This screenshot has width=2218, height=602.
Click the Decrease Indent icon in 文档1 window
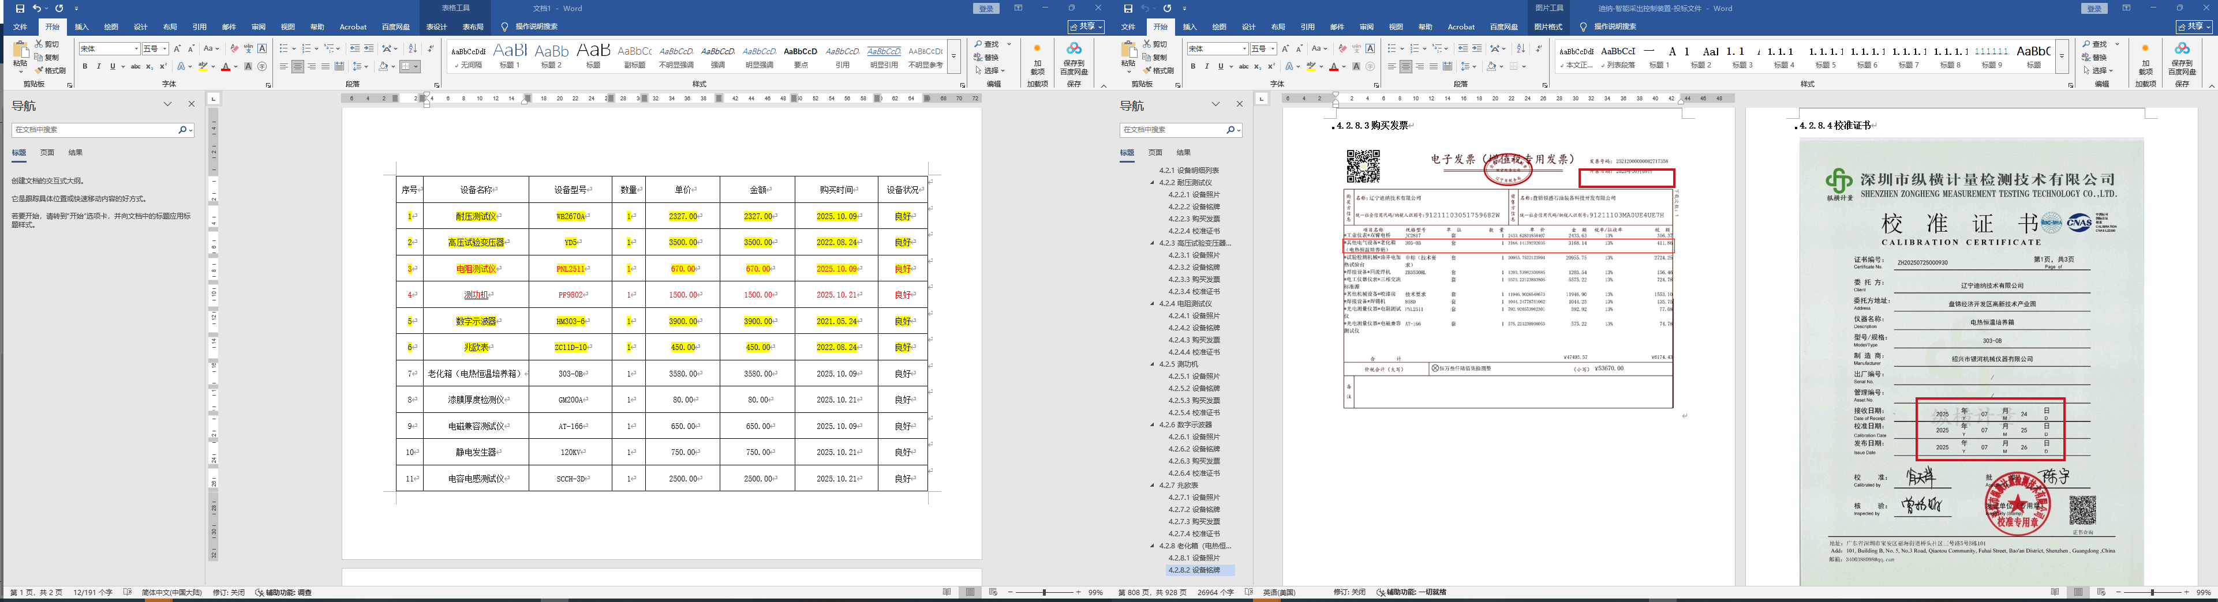tap(355, 49)
